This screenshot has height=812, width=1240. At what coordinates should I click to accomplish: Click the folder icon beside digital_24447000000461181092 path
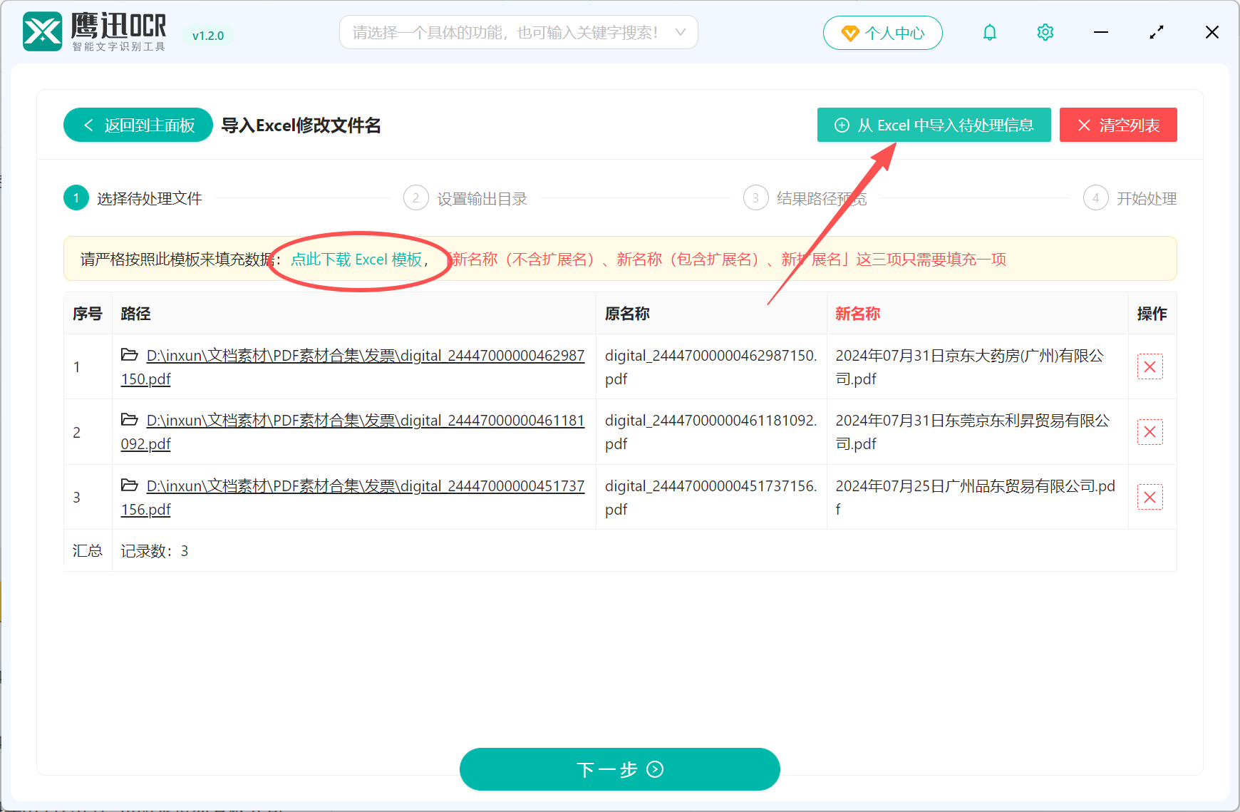tap(129, 420)
